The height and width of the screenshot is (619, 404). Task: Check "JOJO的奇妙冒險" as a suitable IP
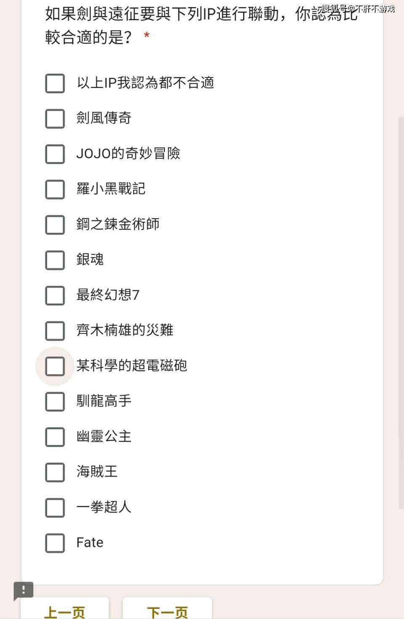click(x=54, y=154)
